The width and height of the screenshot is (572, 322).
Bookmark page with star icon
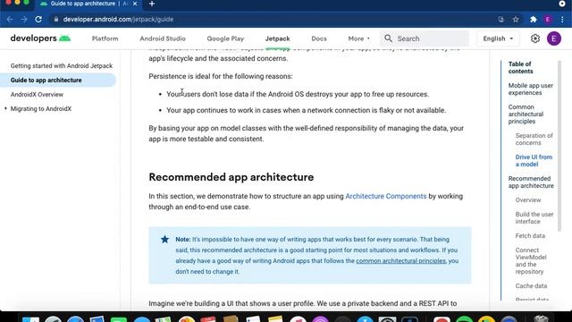pos(516,20)
